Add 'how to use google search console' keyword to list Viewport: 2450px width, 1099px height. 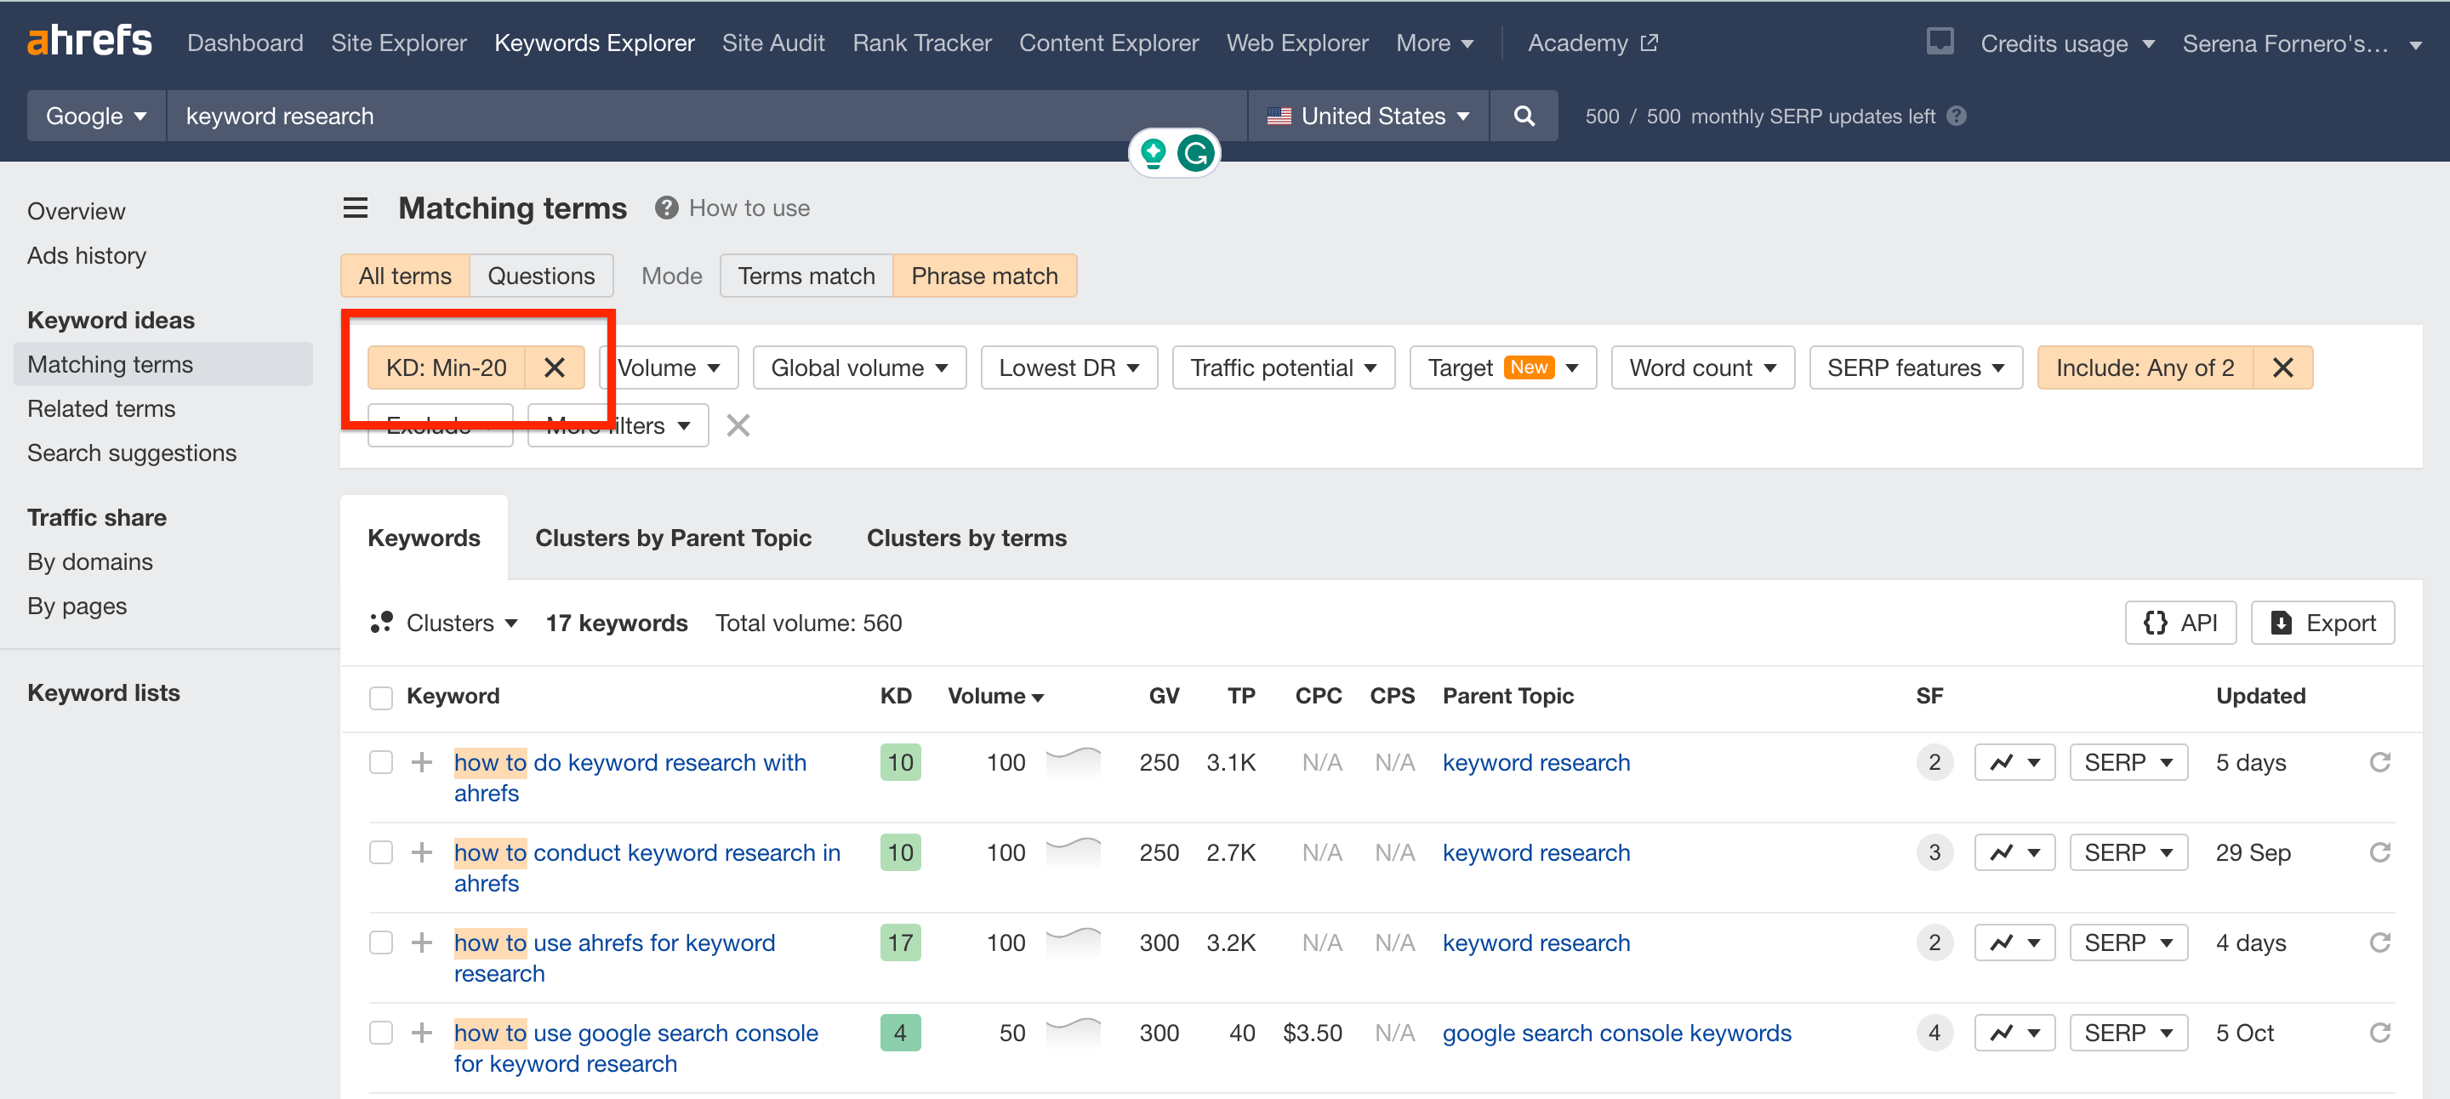(421, 1033)
